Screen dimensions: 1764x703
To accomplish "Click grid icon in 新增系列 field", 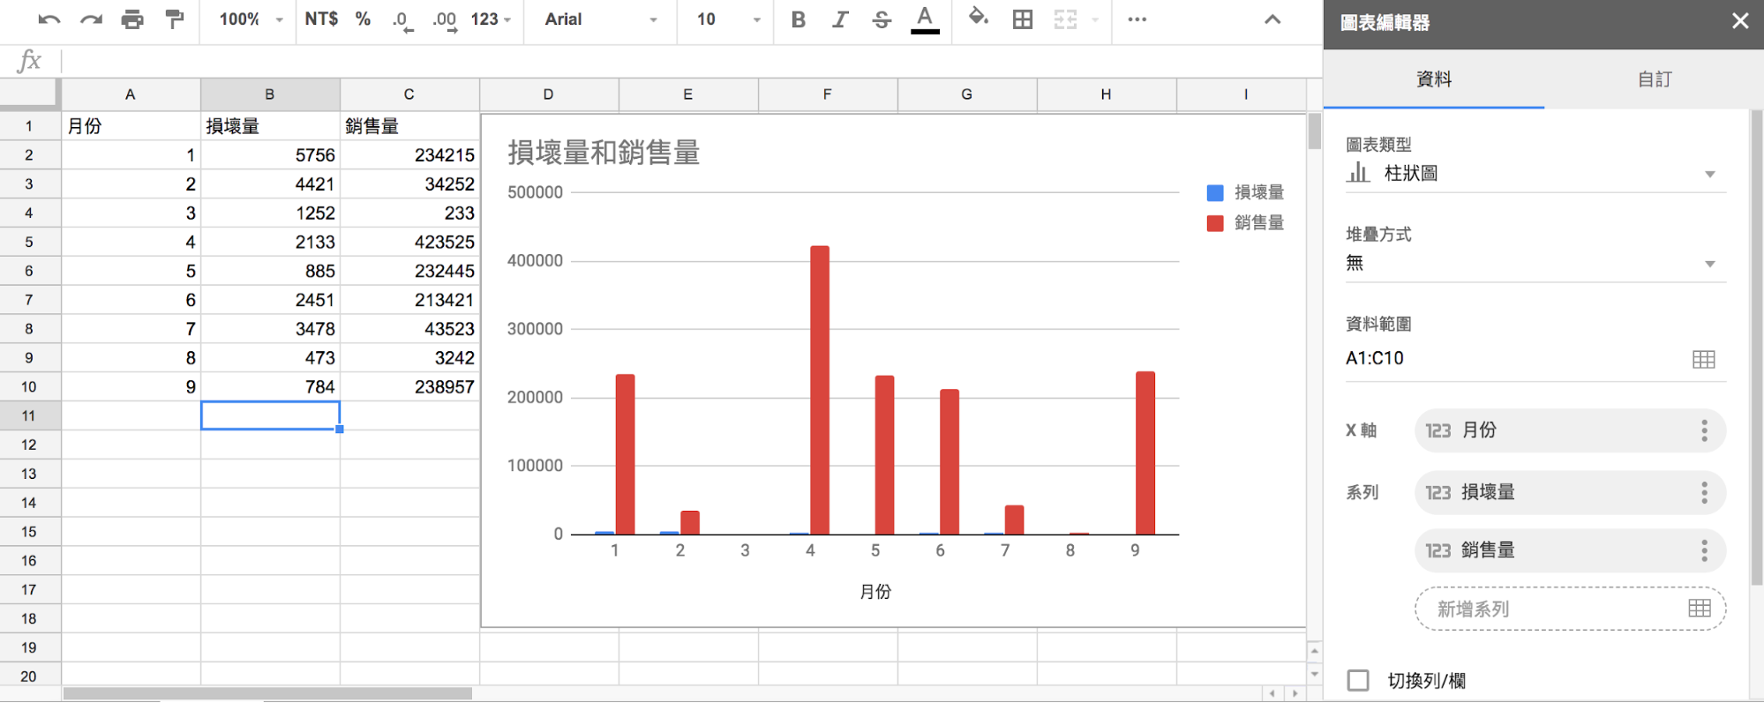I will (1700, 608).
